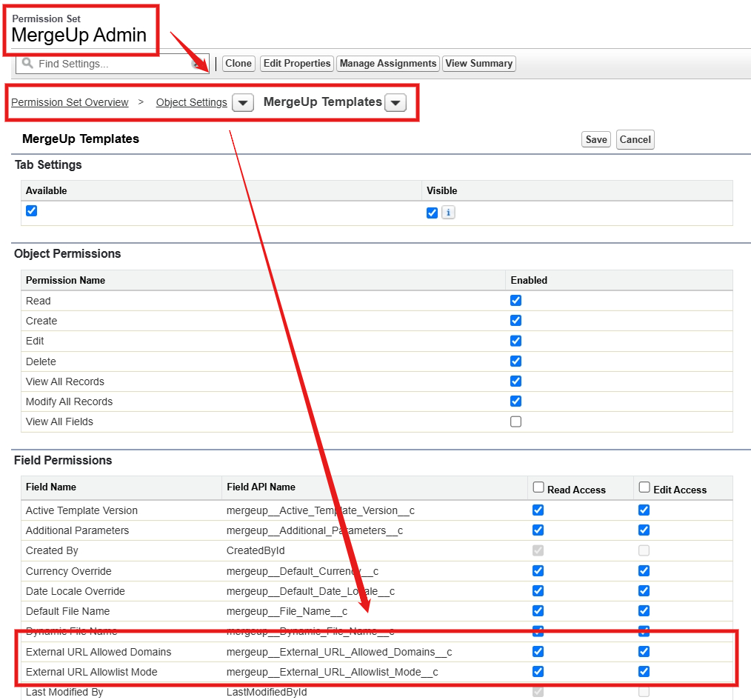Open View Summary
The width and height of the screenshot is (751, 700).
[x=479, y=63]
